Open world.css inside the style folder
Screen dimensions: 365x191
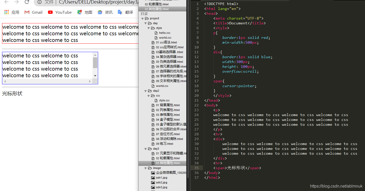coord(165,38)
